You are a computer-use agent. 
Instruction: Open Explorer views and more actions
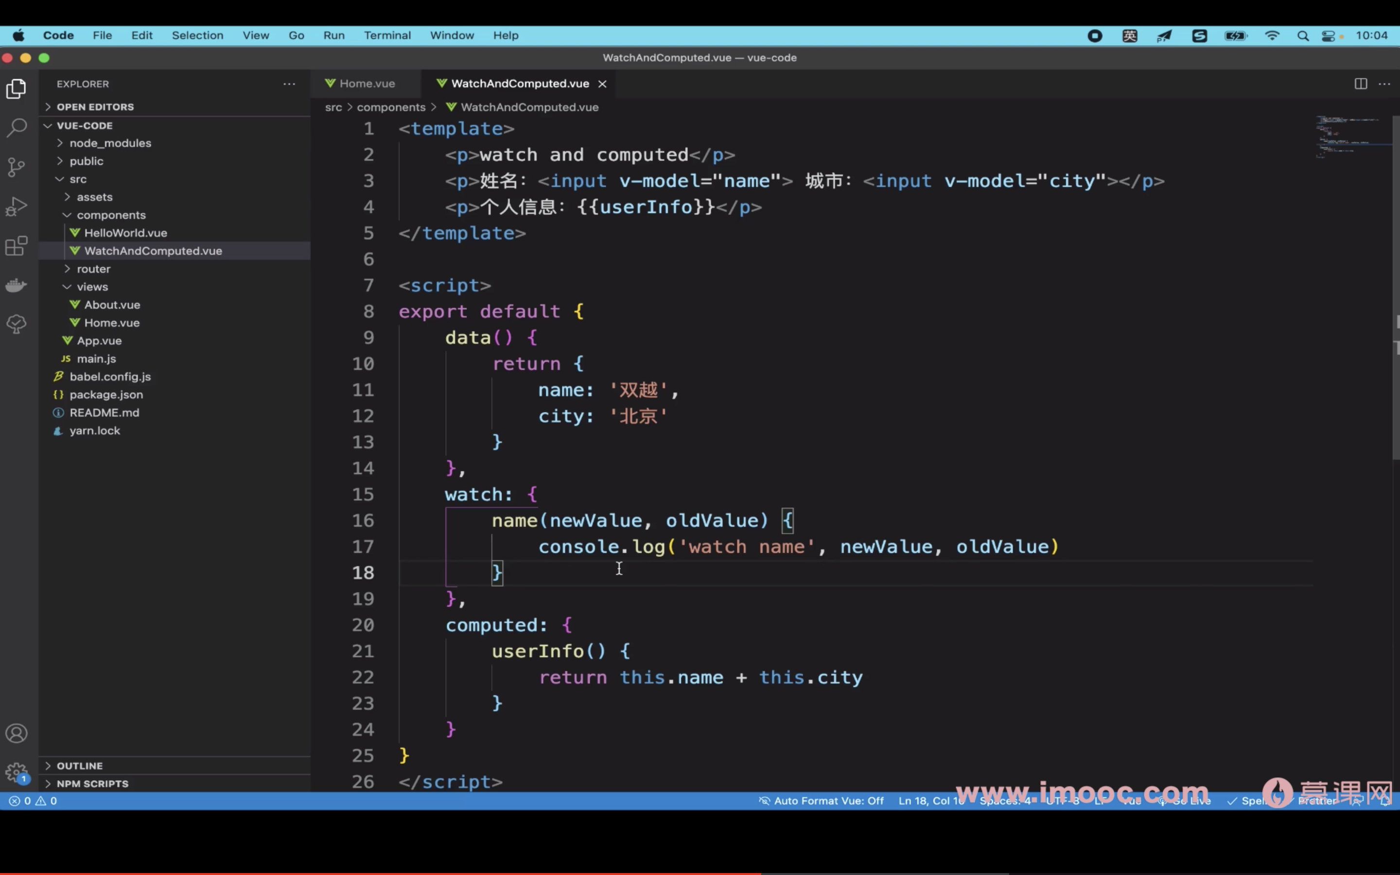click(x=289, y=84)
